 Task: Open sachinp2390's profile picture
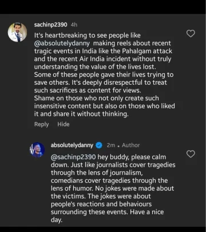click(x=17, y=32)
